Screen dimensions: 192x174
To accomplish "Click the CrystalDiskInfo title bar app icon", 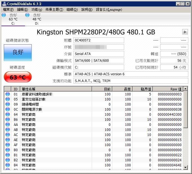I will point(4,4).
